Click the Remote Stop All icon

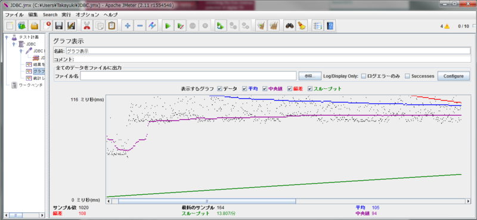pyautogui.click(x=233, y=26)
